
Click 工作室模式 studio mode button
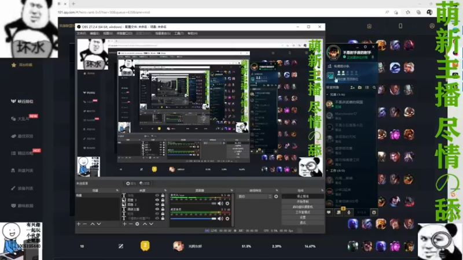tap(303, 212)
